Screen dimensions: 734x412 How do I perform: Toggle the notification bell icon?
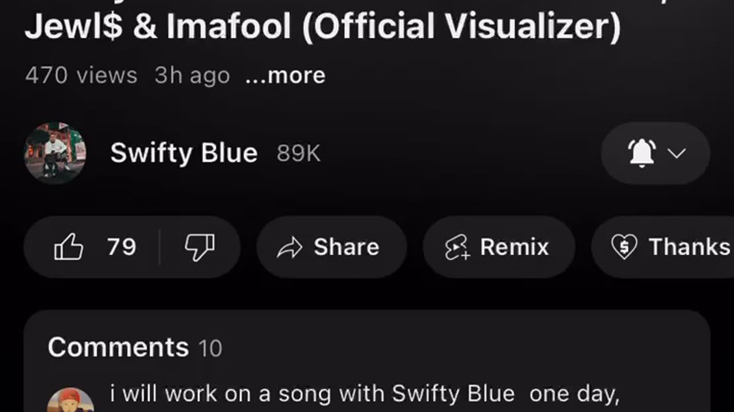click(x=642, y=153)
